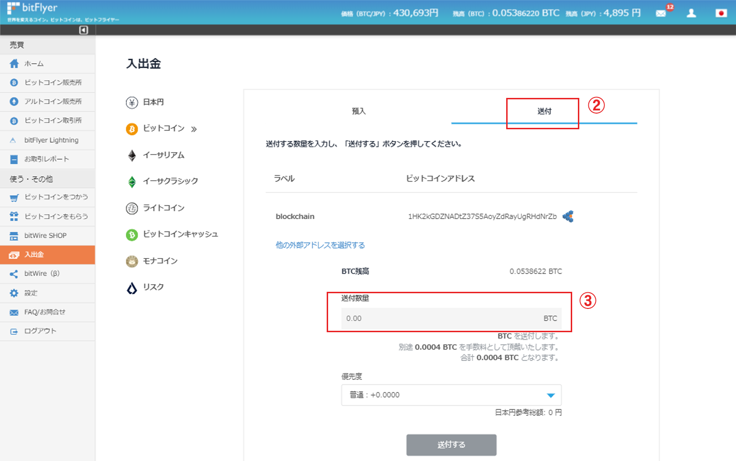736x461 pixels.
Task: Open ビットコイン取引所 menu item
Action: [x=47, y=121]
